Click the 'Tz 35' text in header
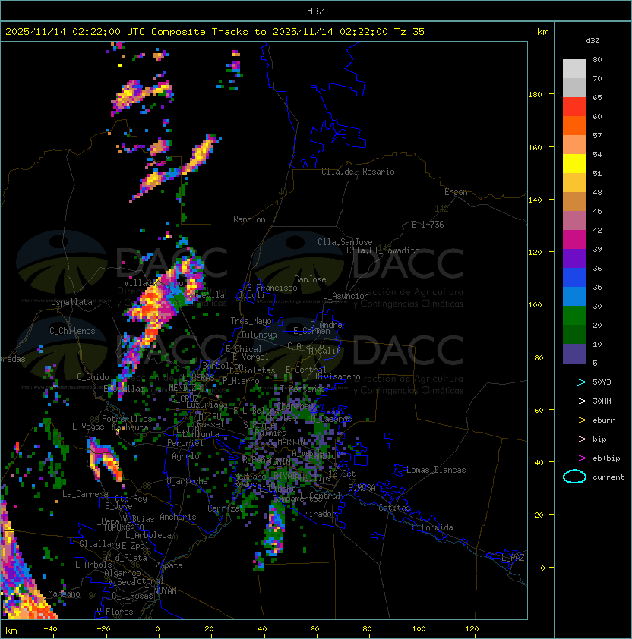Image resolution: width=632 pixels, height=639 pixels. [x=409, y=32]
